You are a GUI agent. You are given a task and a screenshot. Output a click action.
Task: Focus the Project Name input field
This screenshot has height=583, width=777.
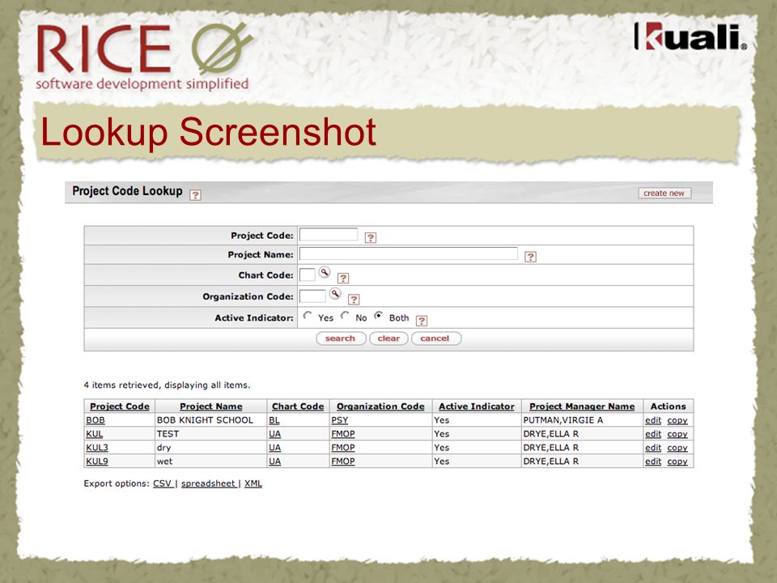tap(408, 253)
